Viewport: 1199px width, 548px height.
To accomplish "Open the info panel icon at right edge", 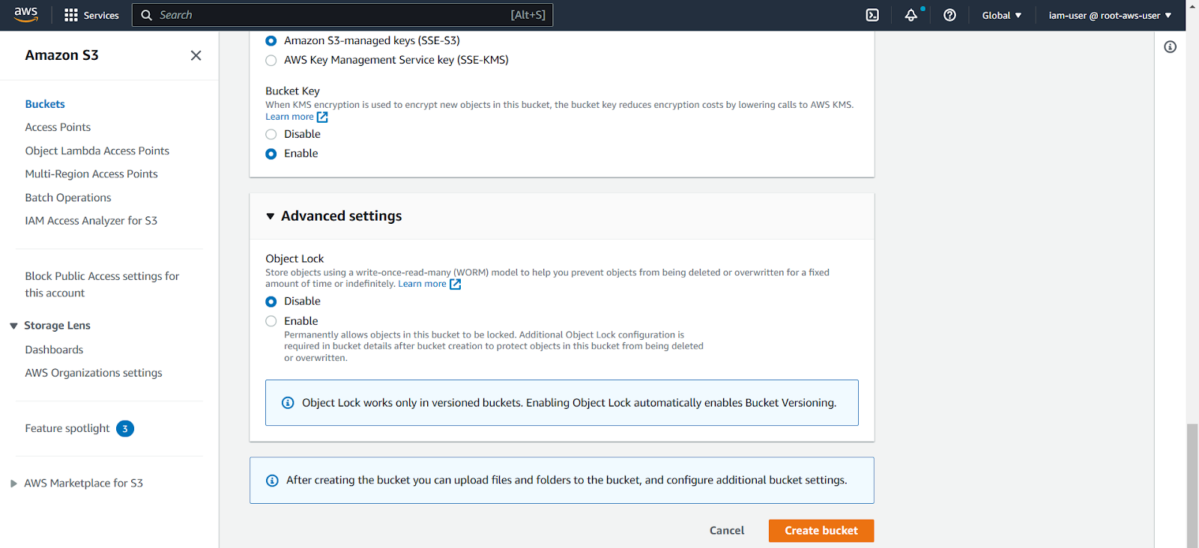I will pos(1171,47).
